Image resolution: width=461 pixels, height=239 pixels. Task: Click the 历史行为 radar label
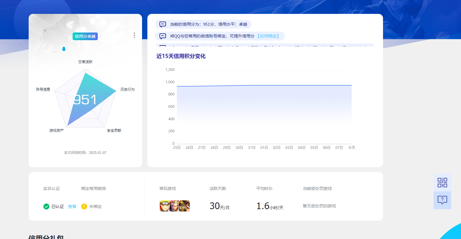tap(128, 89)
